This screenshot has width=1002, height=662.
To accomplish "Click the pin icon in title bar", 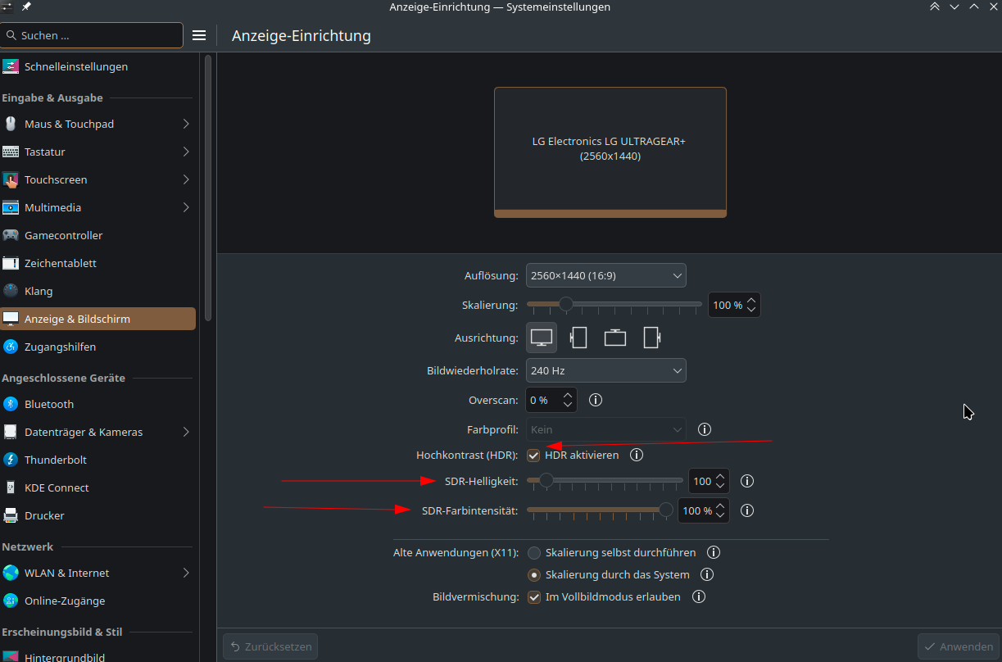I will tap(26, 7).
